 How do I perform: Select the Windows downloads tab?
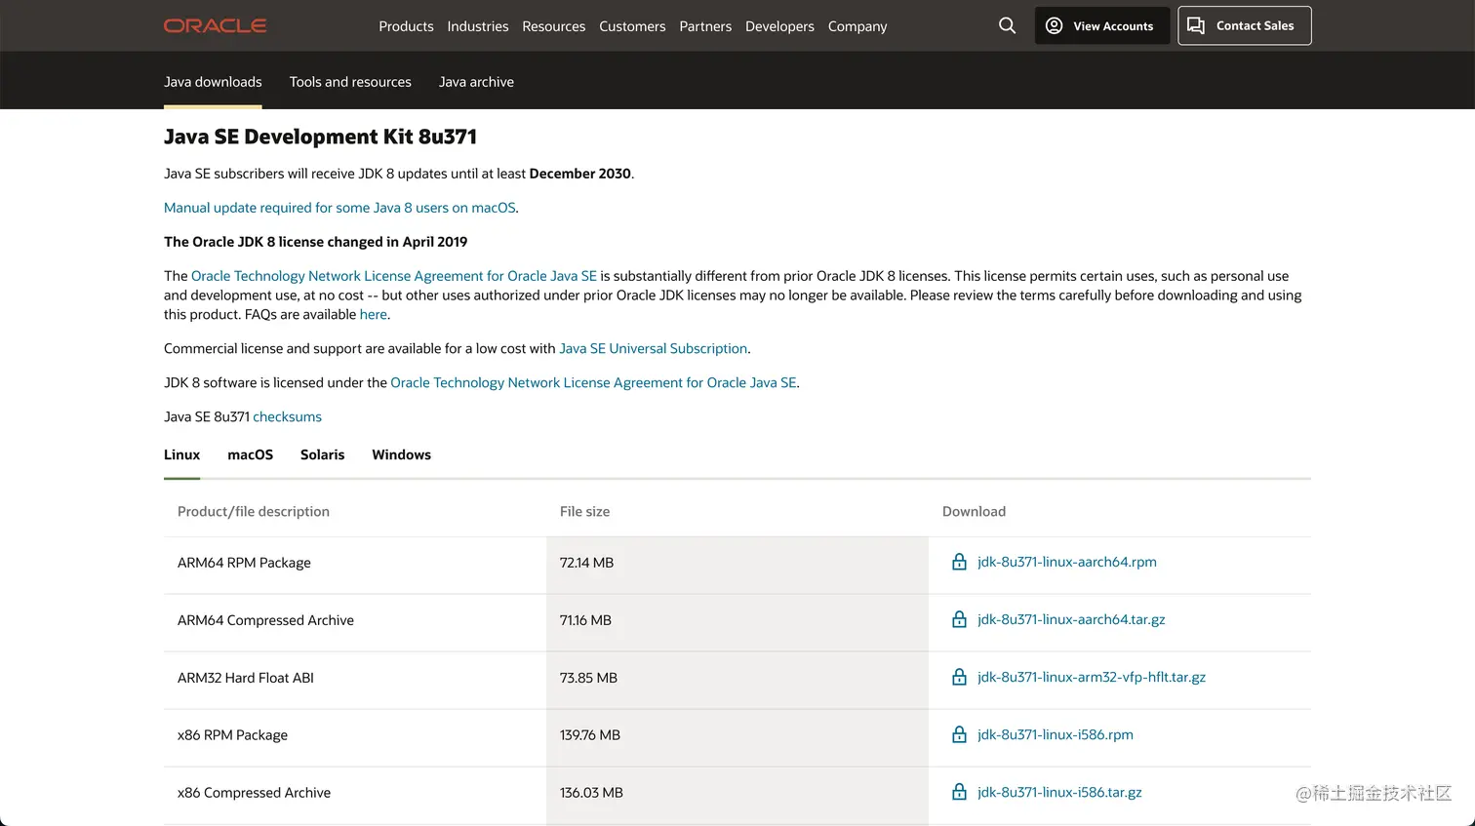point(401,454)
